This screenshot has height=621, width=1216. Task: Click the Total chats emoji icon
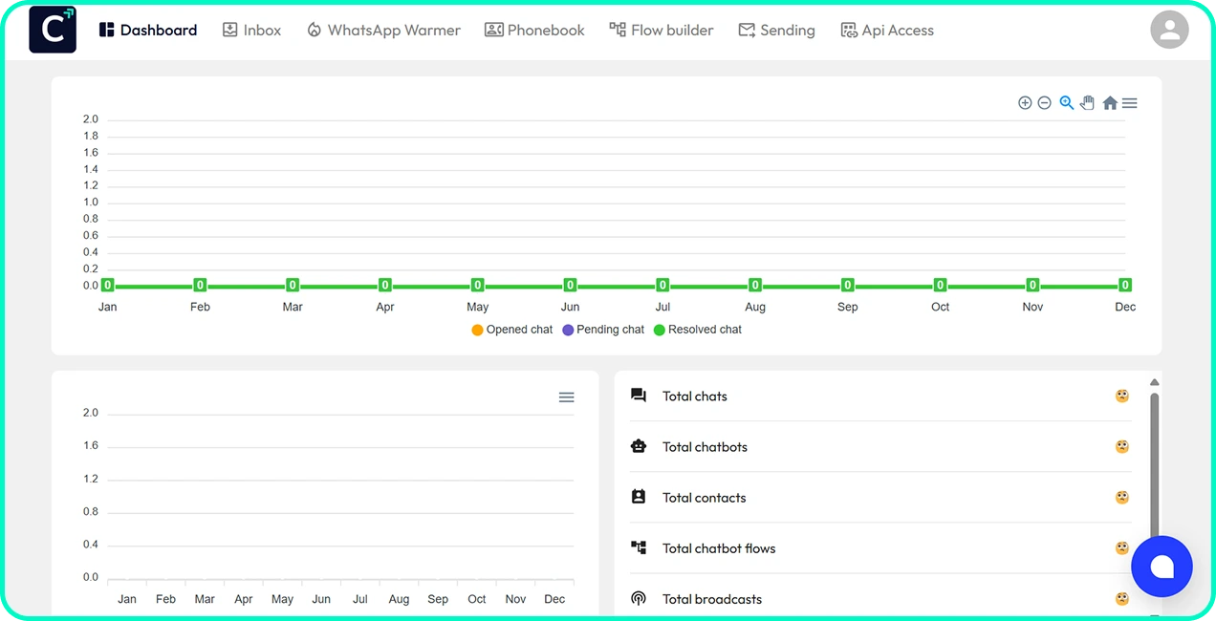(1122, 396)
